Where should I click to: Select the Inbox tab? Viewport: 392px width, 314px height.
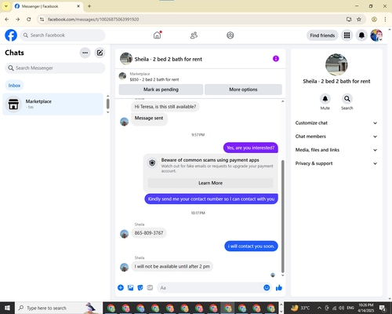14,86
